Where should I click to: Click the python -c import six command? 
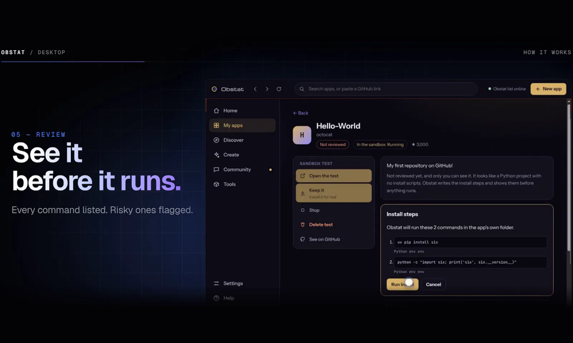click(x=471, y=262)
